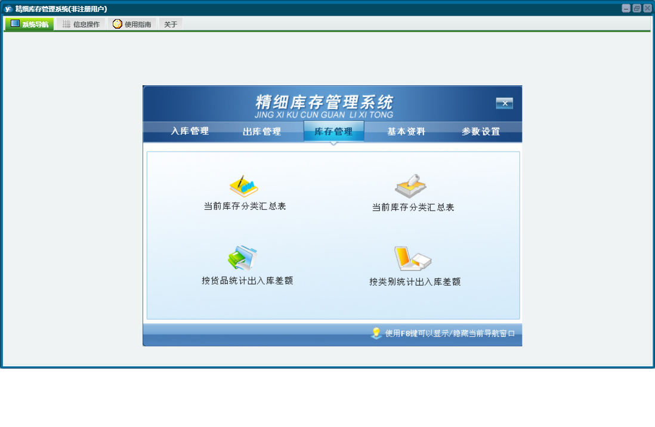The image size is (655, 427).
Task: Click the question mark icon on 使用指南
Action: pyautogui.click(x=118, y=24)
